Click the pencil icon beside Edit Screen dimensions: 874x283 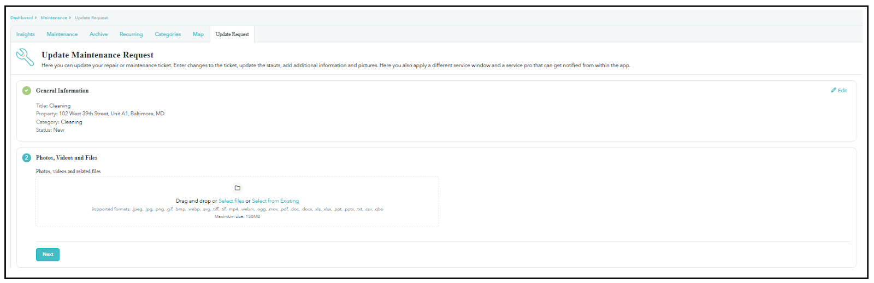click(834, 90)
